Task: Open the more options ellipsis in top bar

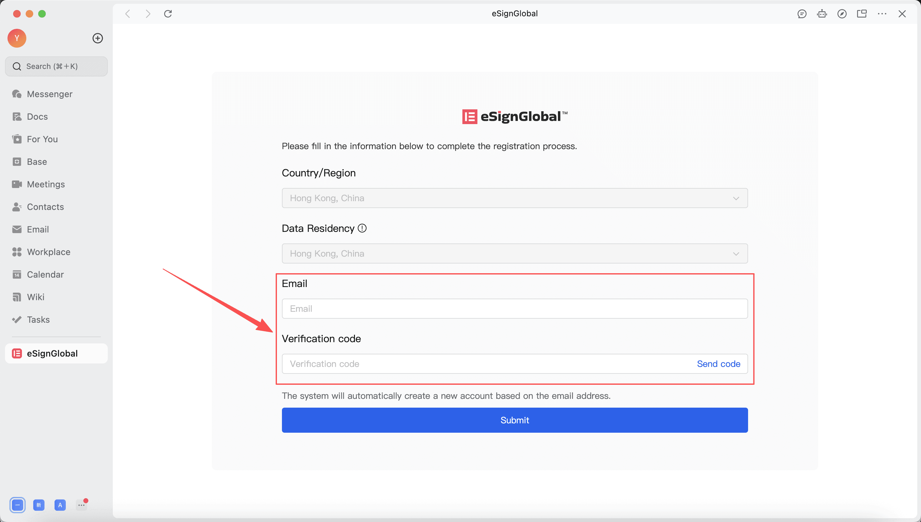Action: click(882, 13)
